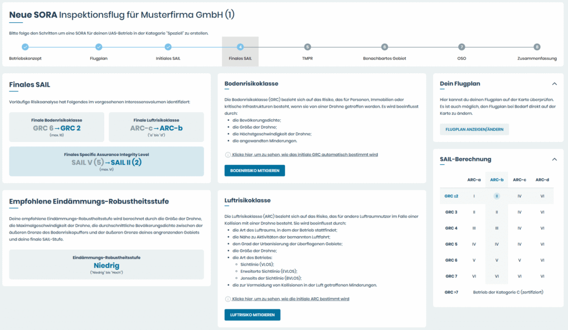
Task: Select the ARC-c column header
Action: tap(519, 180)
